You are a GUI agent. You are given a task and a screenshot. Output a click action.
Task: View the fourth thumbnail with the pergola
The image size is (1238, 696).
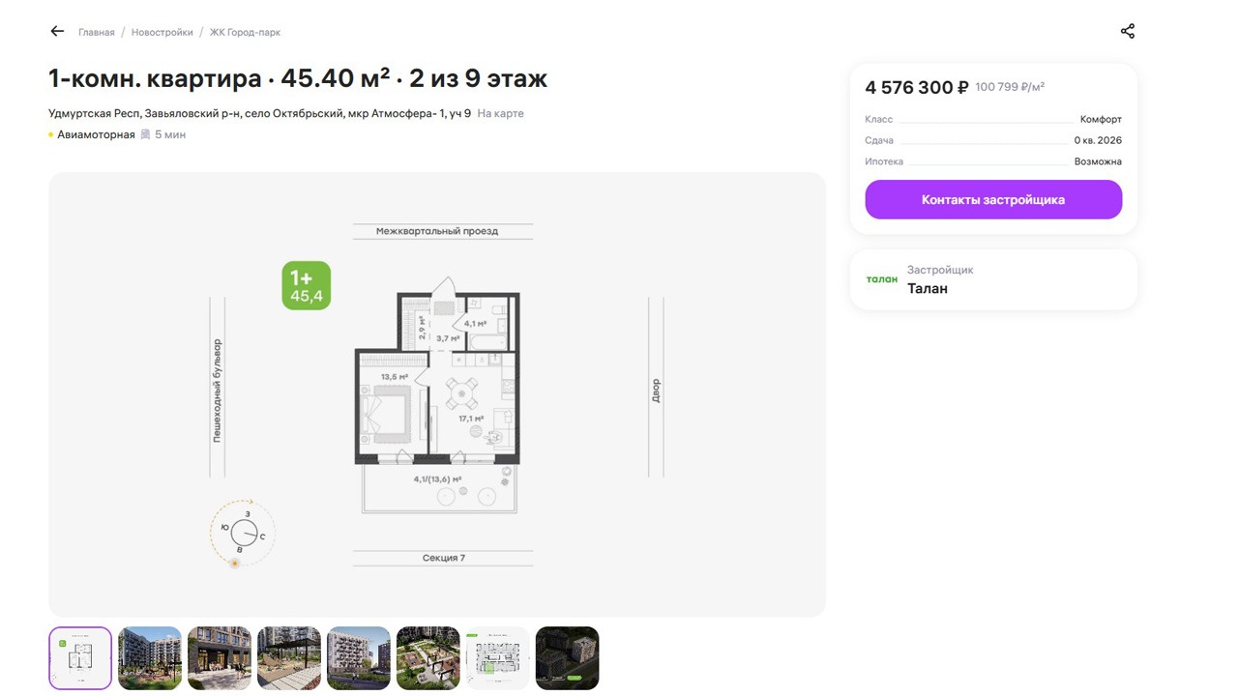[x=289, y=658]
